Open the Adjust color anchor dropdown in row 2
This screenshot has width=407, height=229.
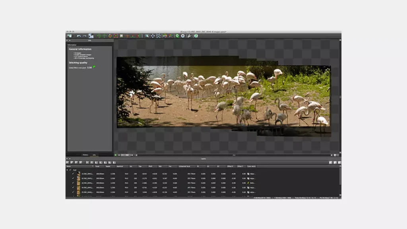[251, 179]
